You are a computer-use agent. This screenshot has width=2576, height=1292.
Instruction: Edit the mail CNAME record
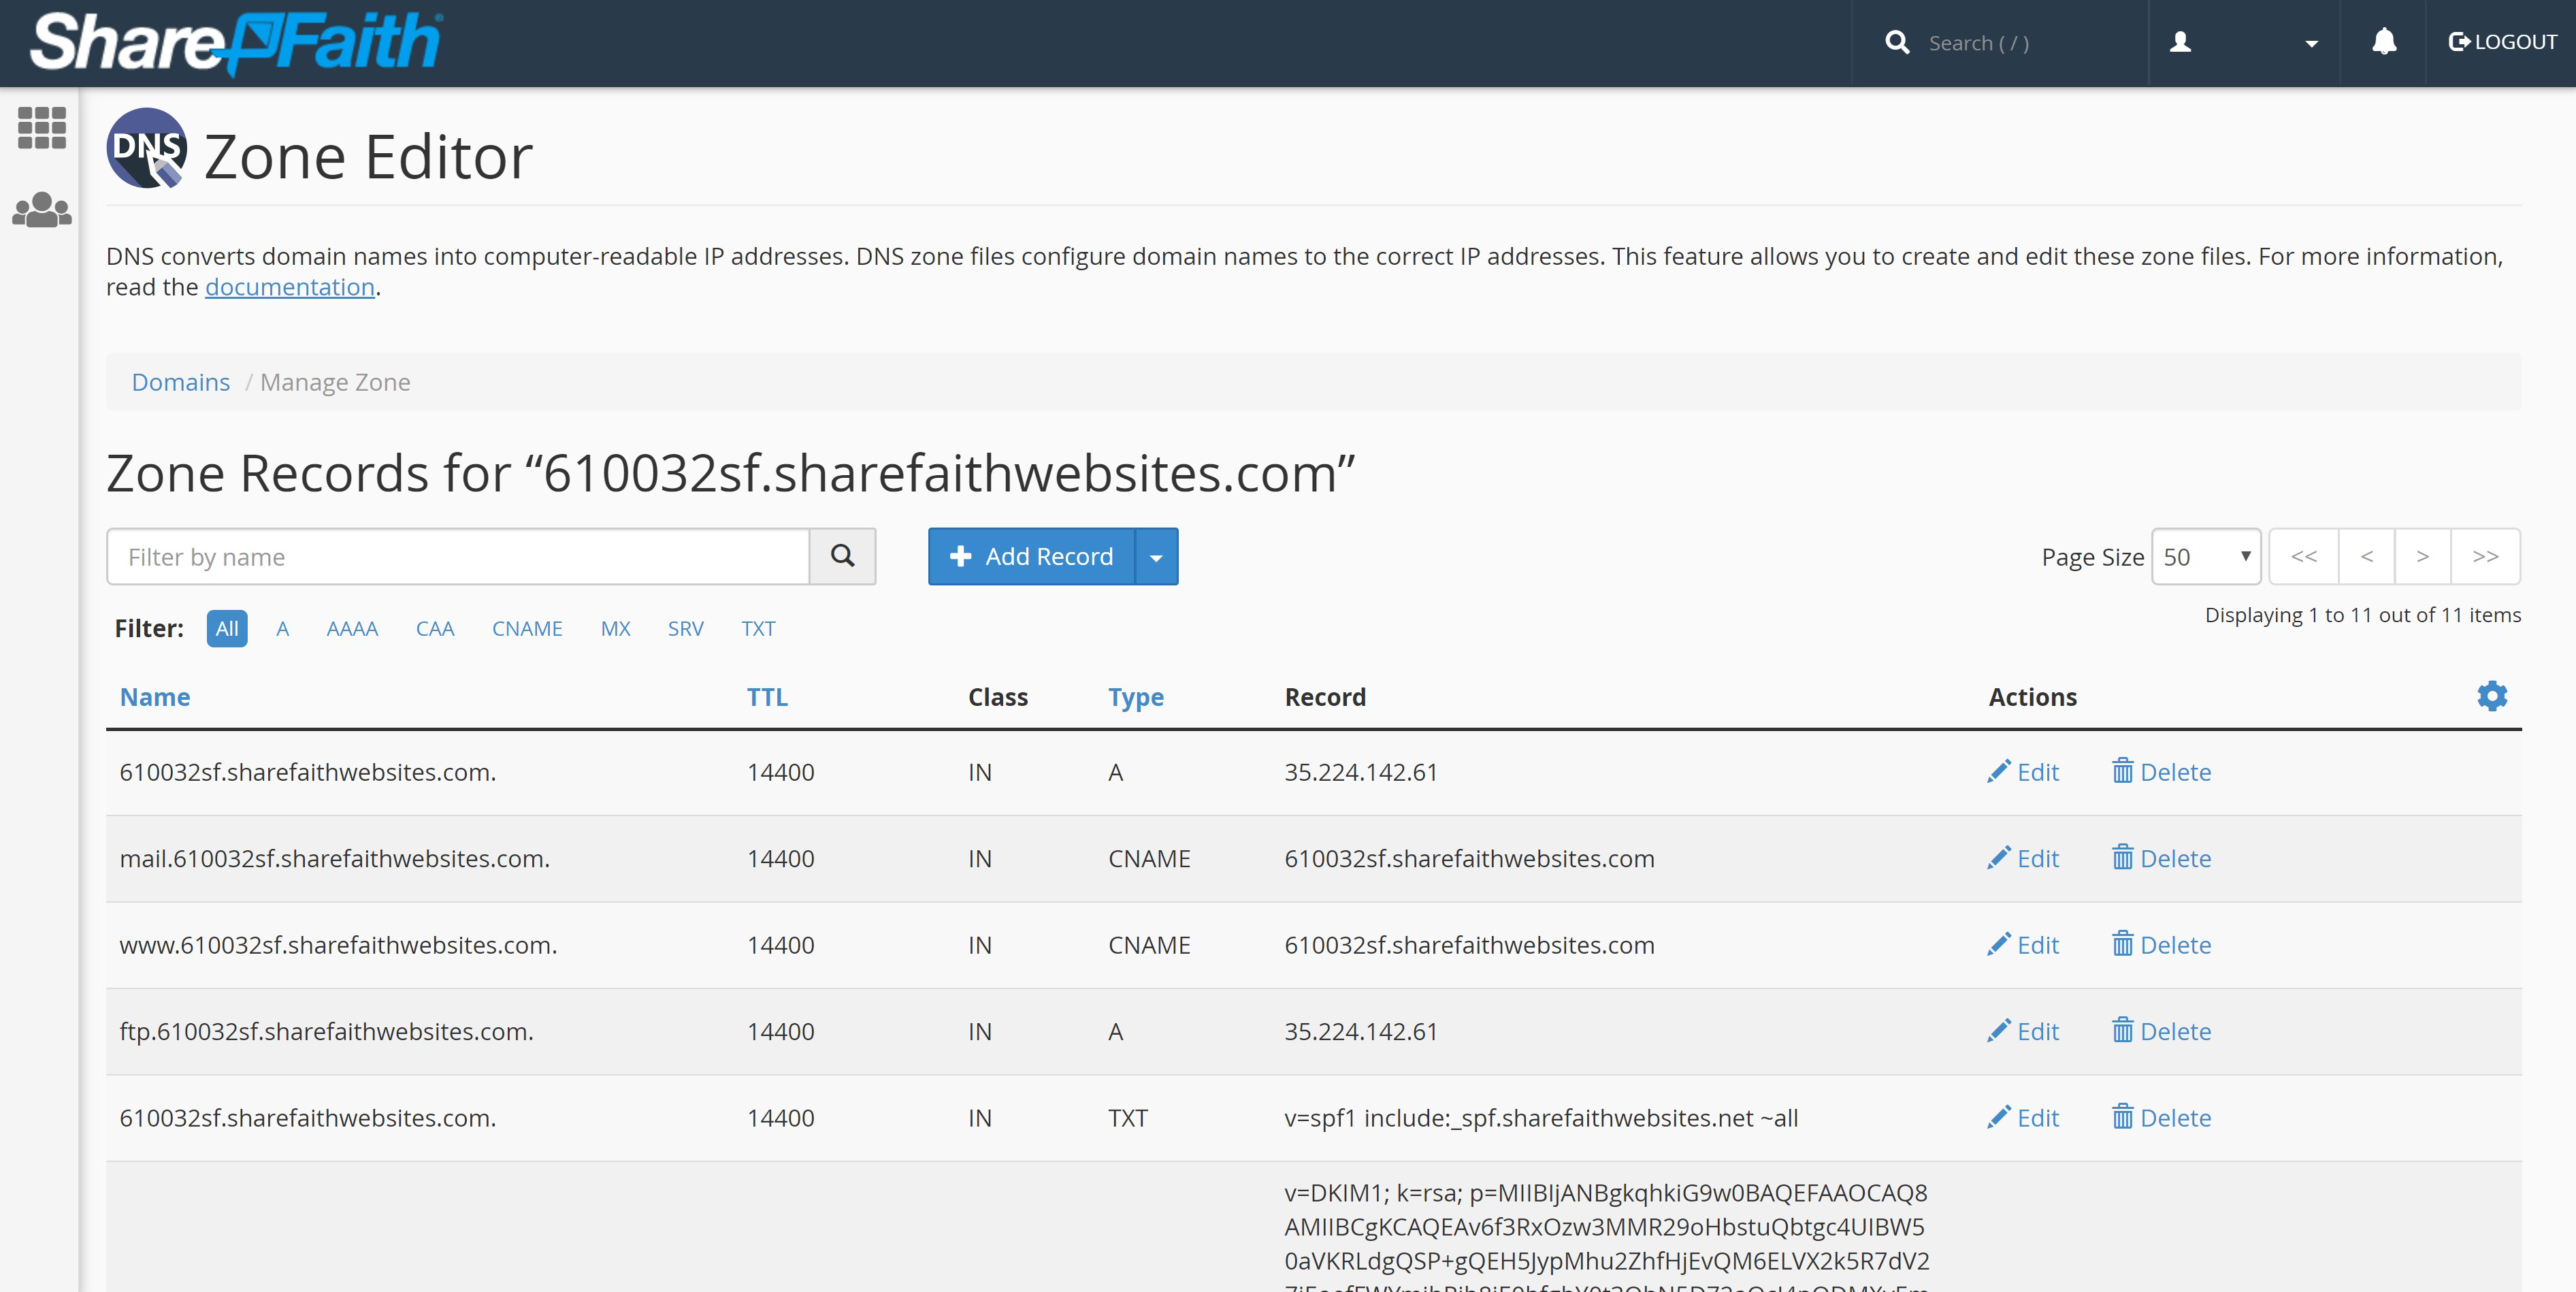coord(2023,858)
